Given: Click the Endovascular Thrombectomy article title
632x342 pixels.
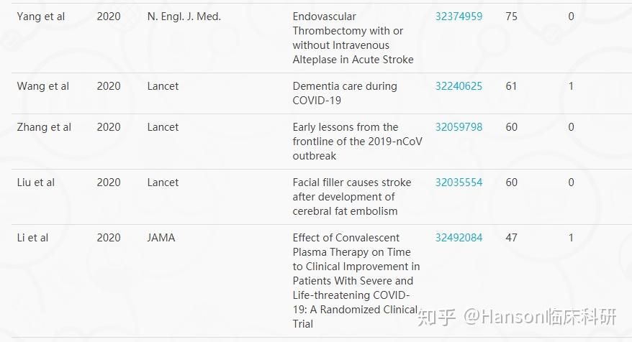Looking at the screenshot, I should pos(353,38).
